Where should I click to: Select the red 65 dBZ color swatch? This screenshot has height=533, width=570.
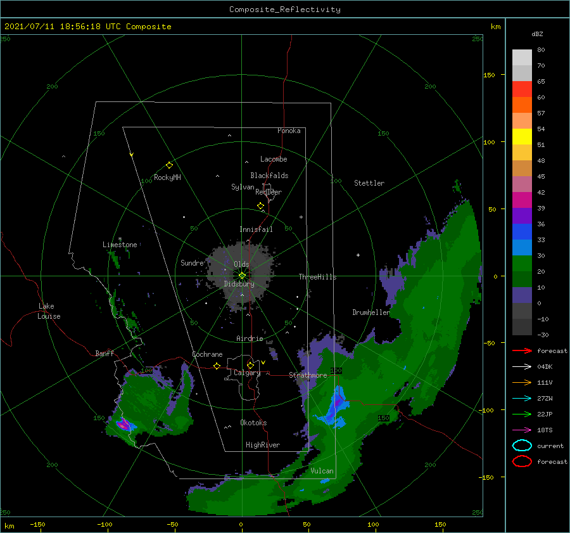[522, 89]
